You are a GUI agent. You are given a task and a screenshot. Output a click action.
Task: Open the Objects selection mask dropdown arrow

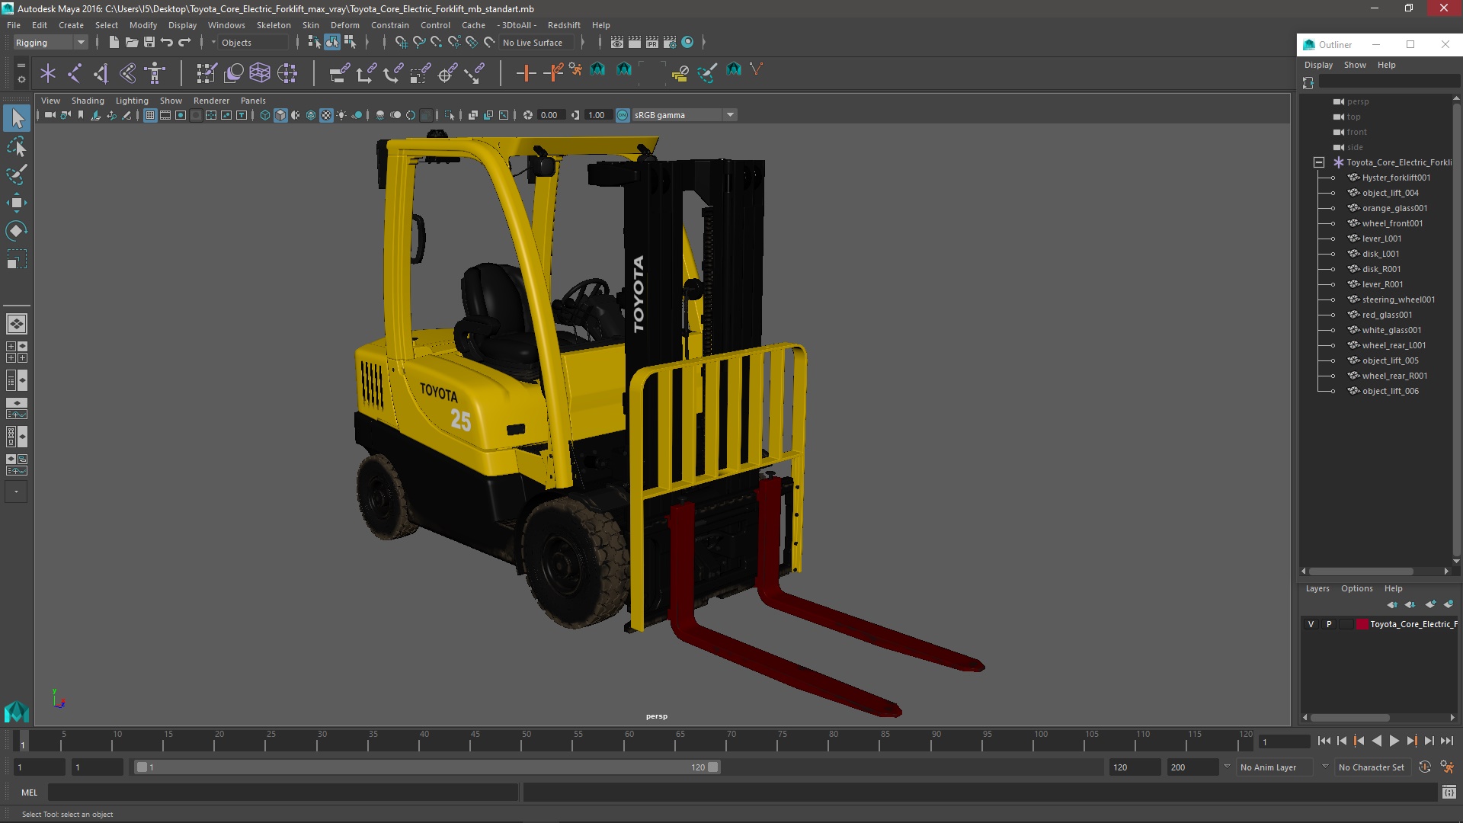[213, 43]
